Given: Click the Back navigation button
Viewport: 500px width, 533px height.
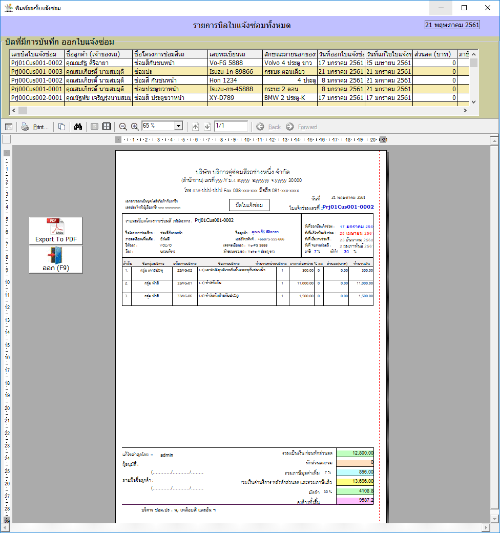Looking at the screenshot, I should click(268, 127).
